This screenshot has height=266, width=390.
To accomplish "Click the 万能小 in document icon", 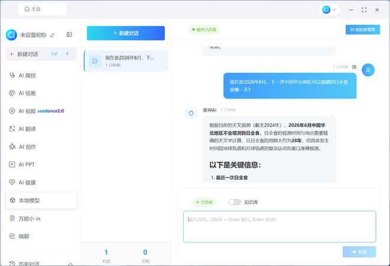I will click(x=12, y=218).
